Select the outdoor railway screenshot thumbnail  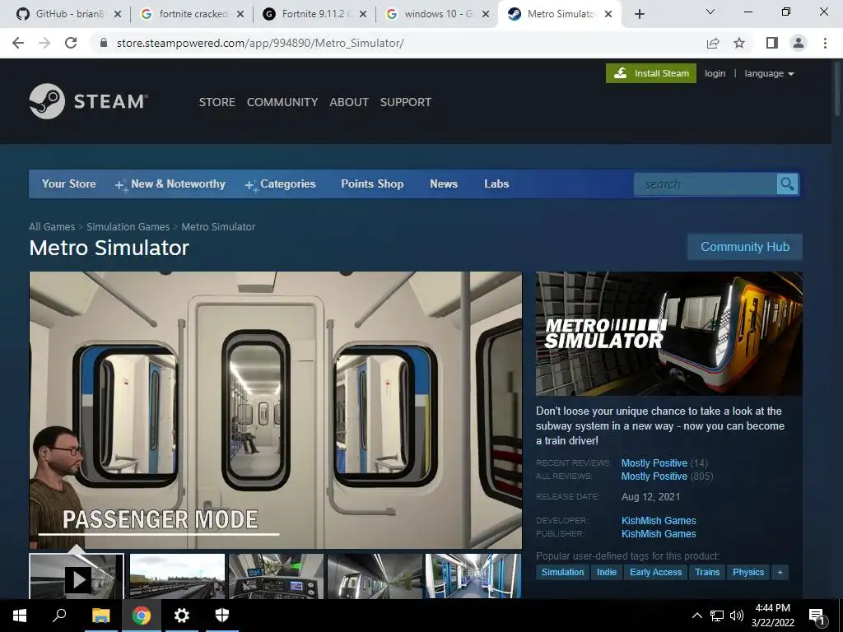tap(177, 576)
